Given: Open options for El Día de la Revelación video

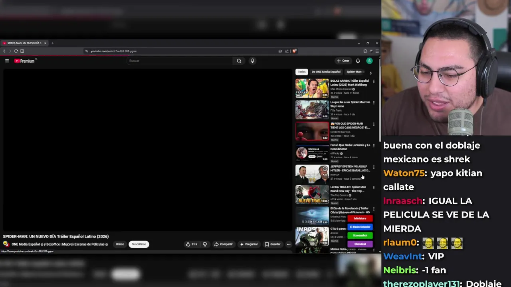Looking at the screenshot, I should [374, 209].
